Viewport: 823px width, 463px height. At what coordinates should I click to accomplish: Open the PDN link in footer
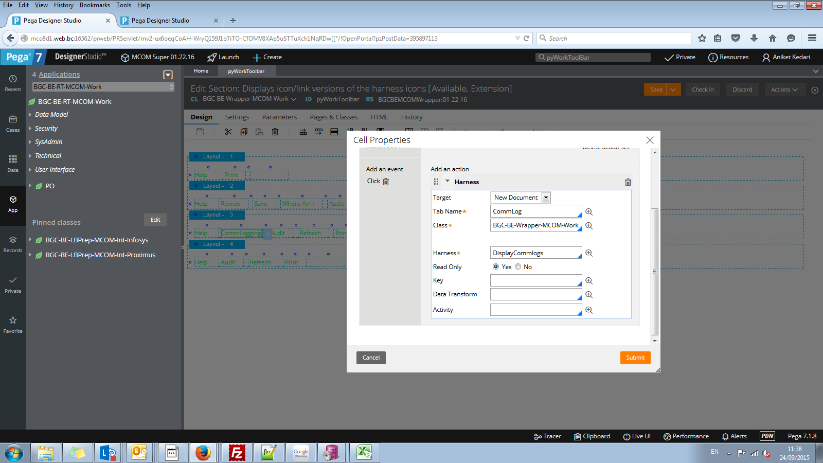click(767, 436)
